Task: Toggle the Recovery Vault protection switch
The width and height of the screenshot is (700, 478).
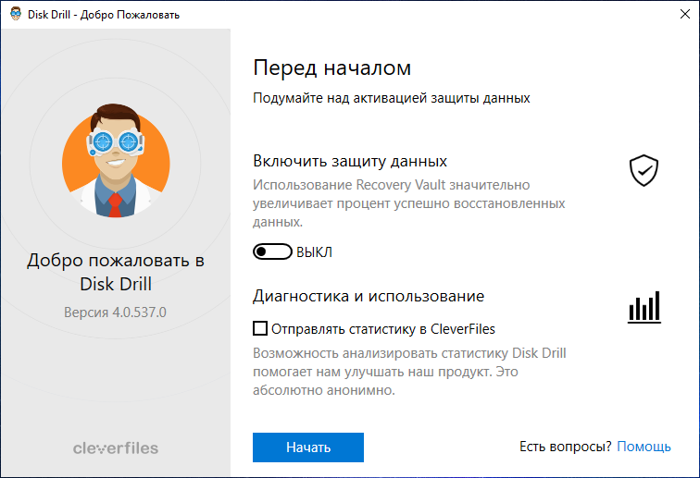Action: [272, 251]
